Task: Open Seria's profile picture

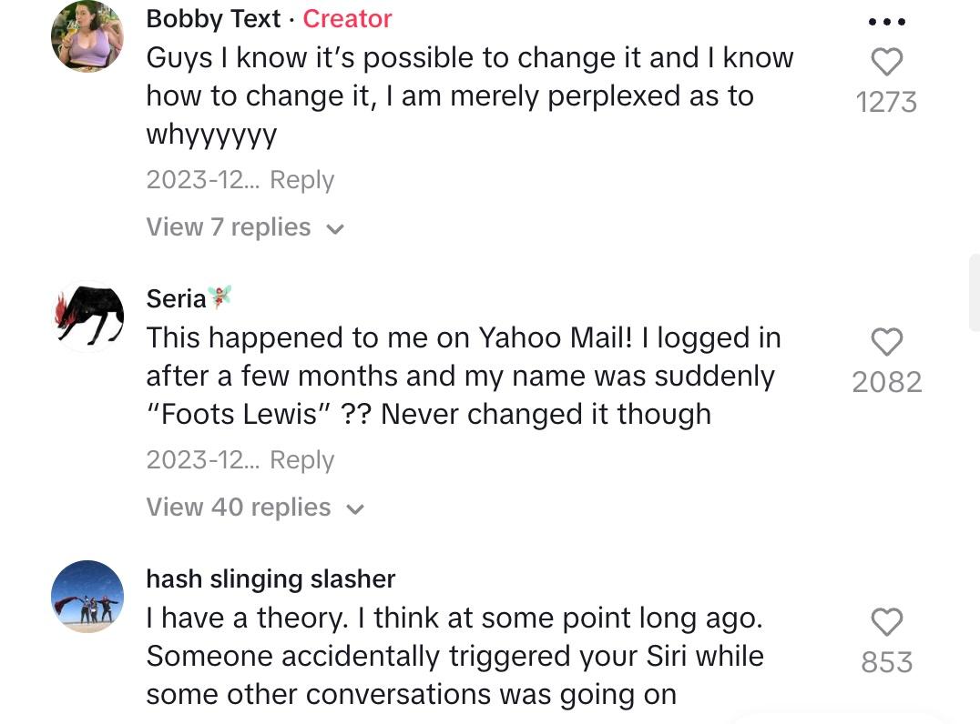Action: point(87,318)
